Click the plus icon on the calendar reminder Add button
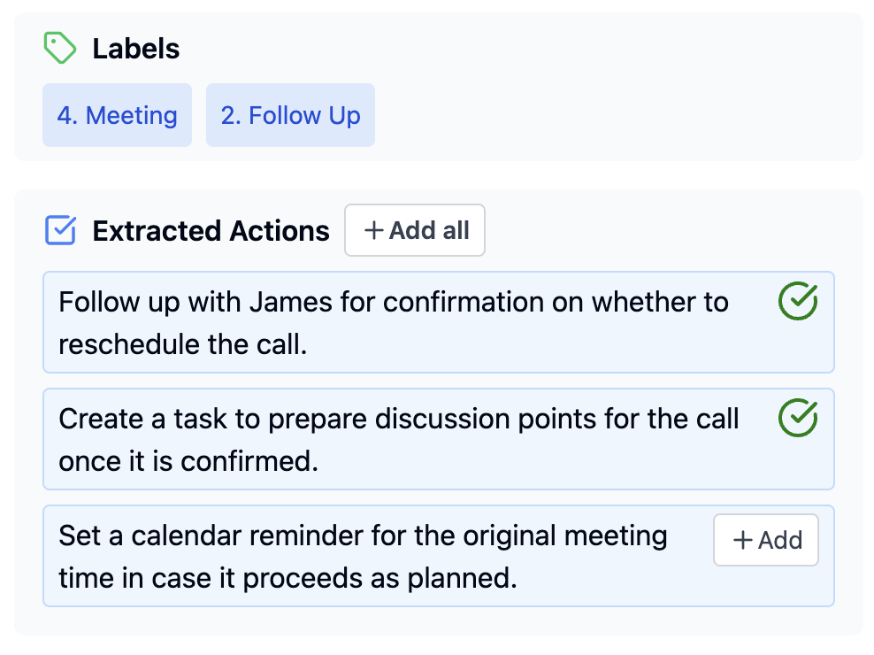 pos(743,540)
